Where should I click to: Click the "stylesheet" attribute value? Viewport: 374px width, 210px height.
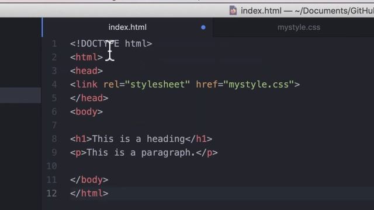coord(157,85)
